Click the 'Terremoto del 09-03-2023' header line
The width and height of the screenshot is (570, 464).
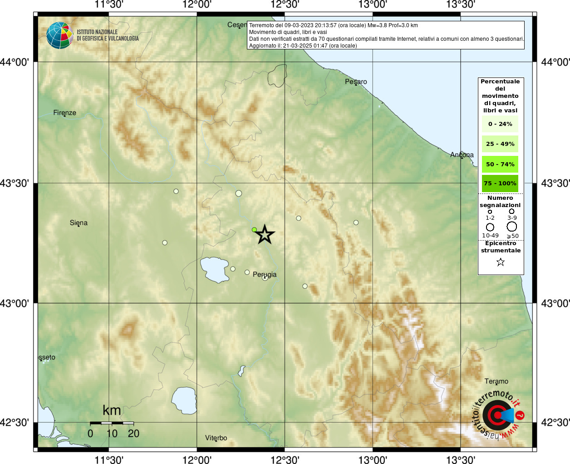[x=334, y=25]
